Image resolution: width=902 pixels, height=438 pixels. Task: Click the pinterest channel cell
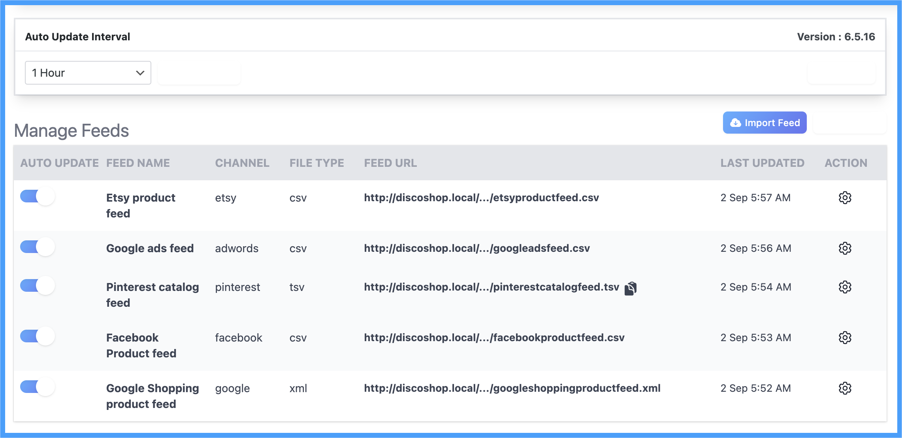point(237,287)
